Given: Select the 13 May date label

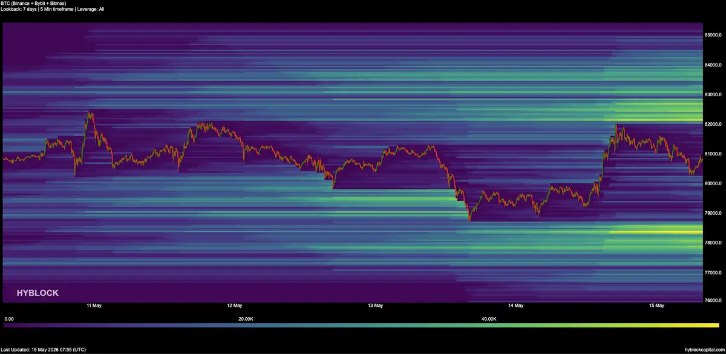Looking at the screenshot, I should pos(375,306).
